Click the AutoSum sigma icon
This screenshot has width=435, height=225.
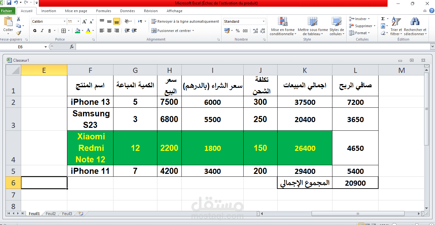tap(383, 19)
